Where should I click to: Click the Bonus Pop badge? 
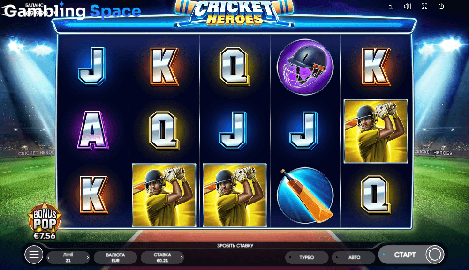45,221
